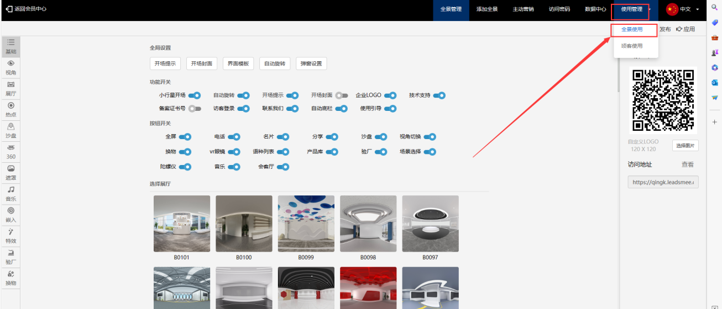Click the Outlook icon in browser sidebar
Viewport: 722px width, 309px height.
click(x=714, y=82)
